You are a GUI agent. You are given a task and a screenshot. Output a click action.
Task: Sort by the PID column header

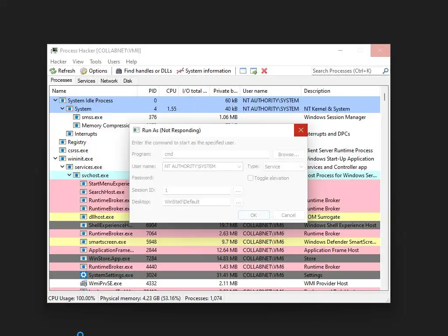pos(148,91)
